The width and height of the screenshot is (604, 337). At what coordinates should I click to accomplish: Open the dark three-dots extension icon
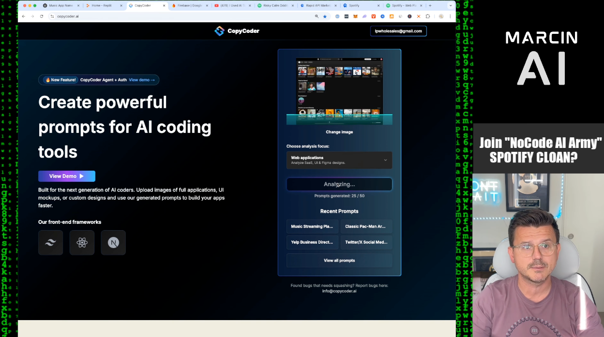347,16
